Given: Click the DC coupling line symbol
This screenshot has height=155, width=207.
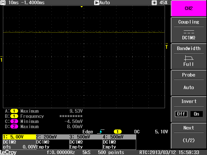Looking at the screenshot, I should tap(189, 32).
